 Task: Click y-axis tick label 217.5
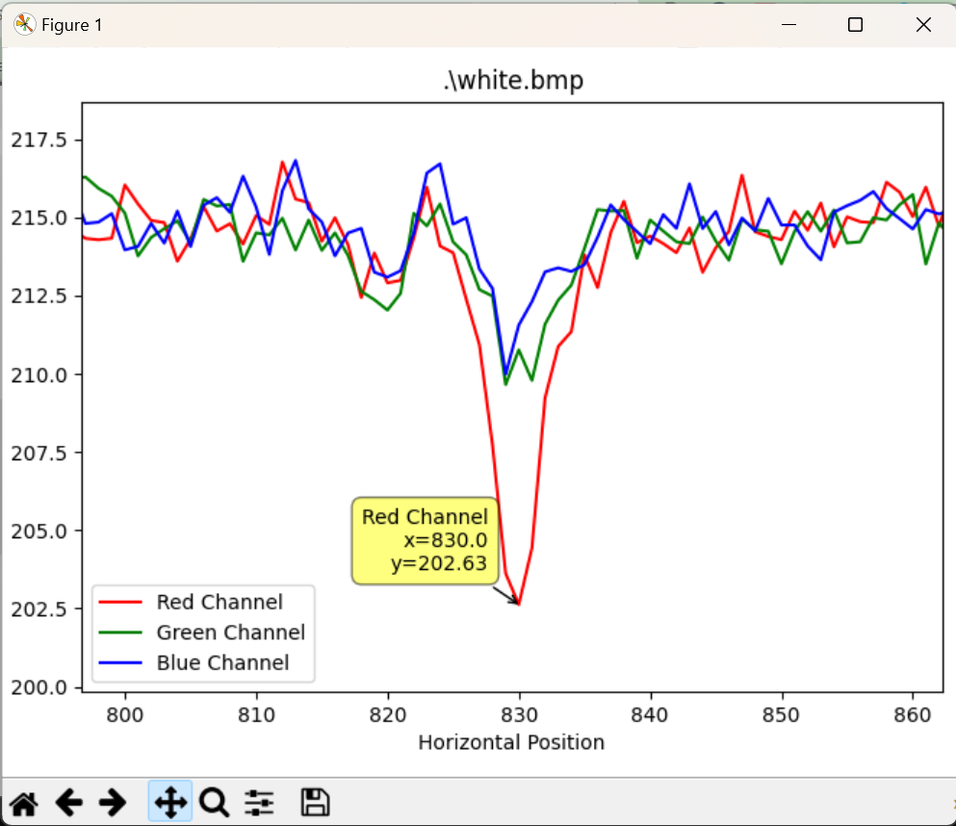tap(39, 141)
